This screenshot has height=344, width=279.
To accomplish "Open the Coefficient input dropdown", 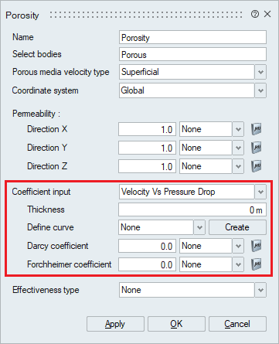I will [x=260, y=192].
